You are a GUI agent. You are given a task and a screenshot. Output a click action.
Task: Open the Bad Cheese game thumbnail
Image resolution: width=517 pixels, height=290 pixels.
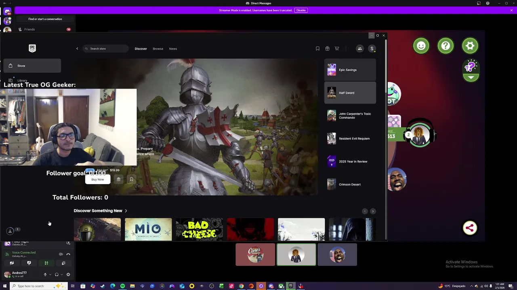(199, 230)
